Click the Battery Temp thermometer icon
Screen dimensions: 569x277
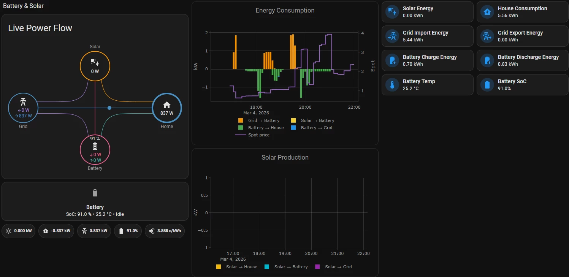[392, 85]
